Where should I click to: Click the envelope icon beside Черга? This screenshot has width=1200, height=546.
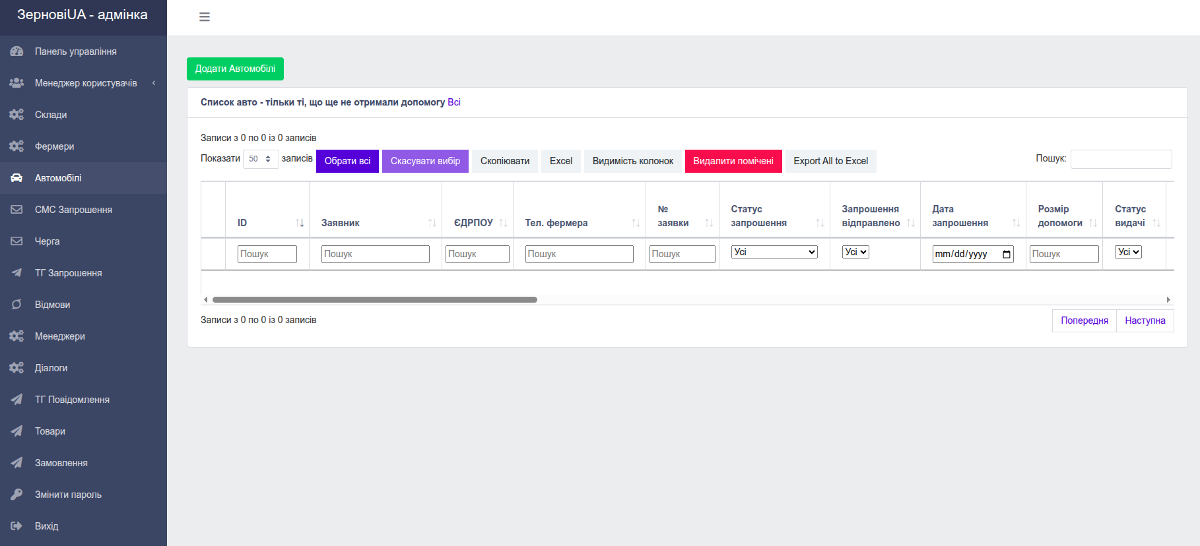pos(17,241)
